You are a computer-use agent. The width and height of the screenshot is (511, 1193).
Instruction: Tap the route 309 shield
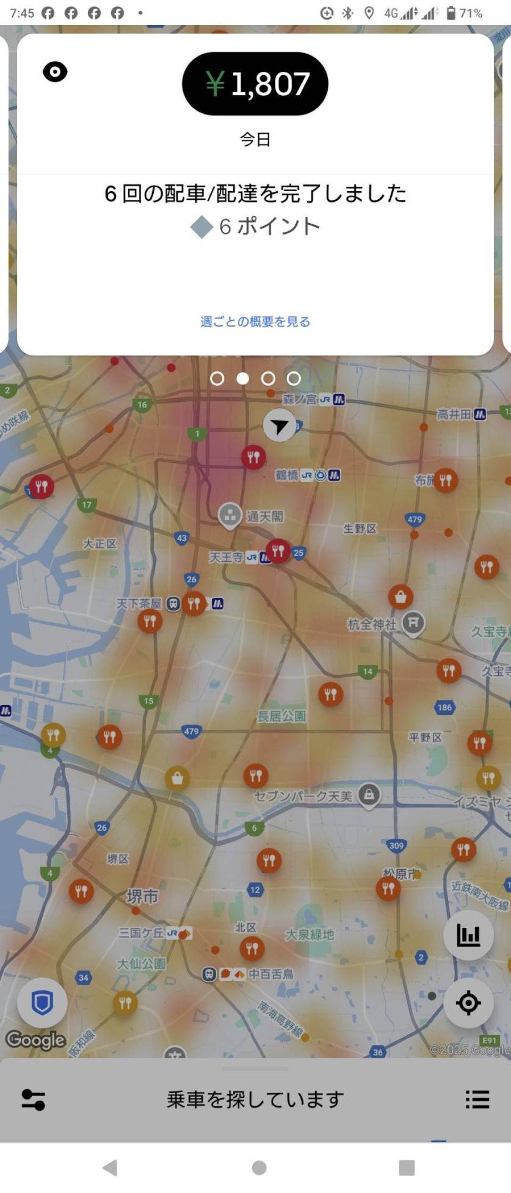[397, 846]
